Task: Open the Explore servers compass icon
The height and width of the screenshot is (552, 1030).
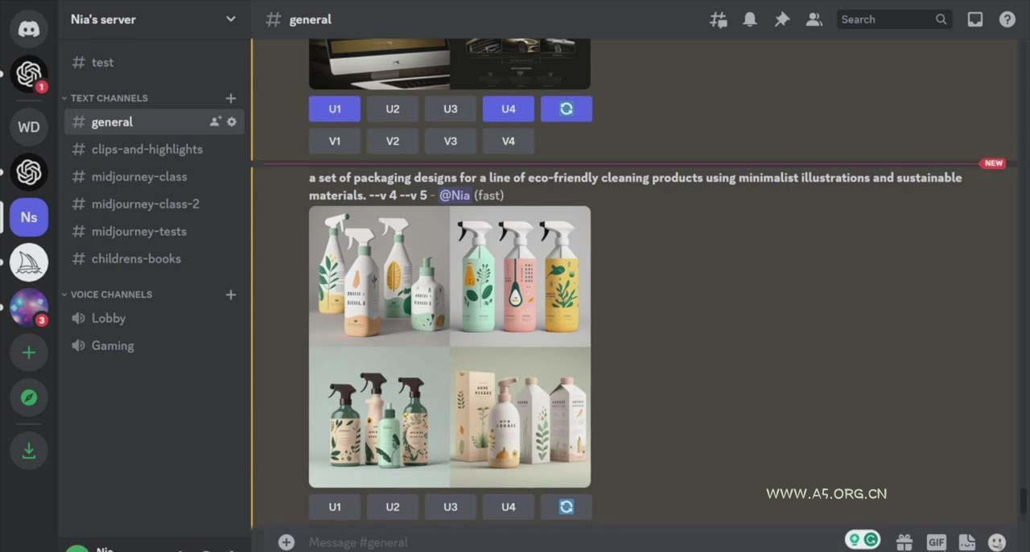Action: click(29, 398)
